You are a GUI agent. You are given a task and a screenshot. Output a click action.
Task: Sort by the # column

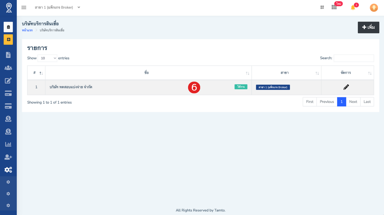(x=36, y=73)
